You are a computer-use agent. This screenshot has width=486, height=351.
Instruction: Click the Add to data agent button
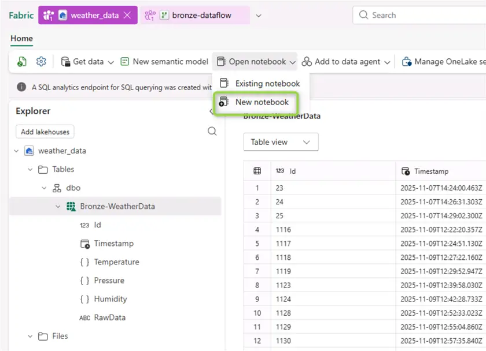pos(346,62)
